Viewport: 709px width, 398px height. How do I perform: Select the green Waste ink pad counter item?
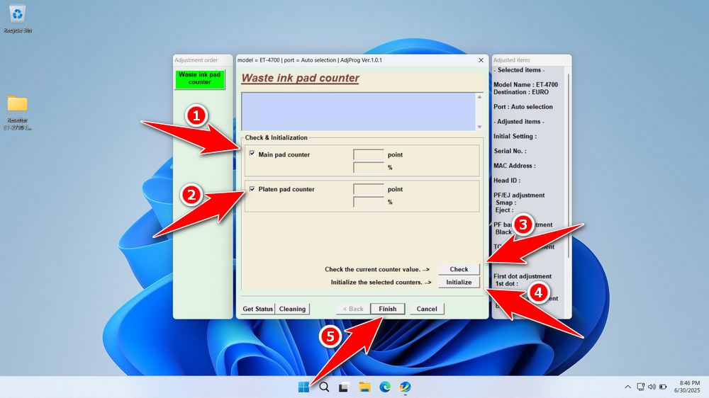coord(199,79)
